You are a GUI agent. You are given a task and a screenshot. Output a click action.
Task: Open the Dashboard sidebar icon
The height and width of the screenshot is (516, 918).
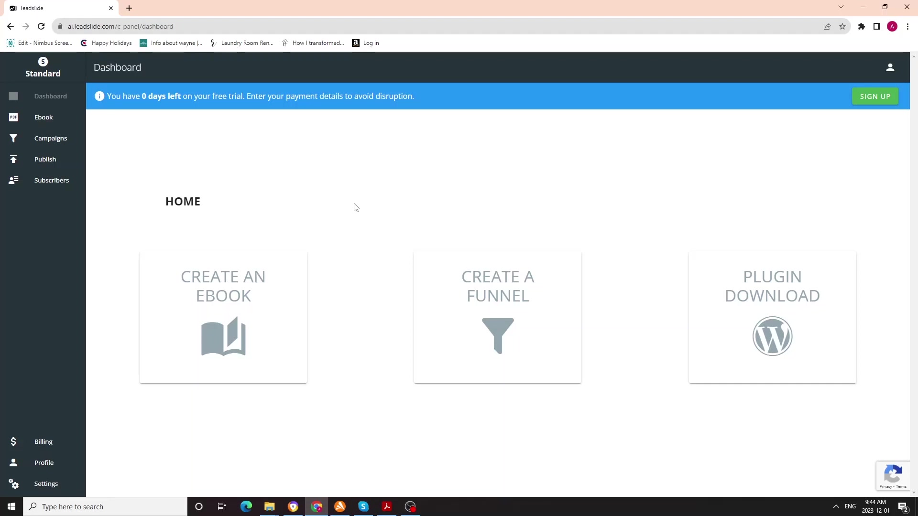[13, 96]
